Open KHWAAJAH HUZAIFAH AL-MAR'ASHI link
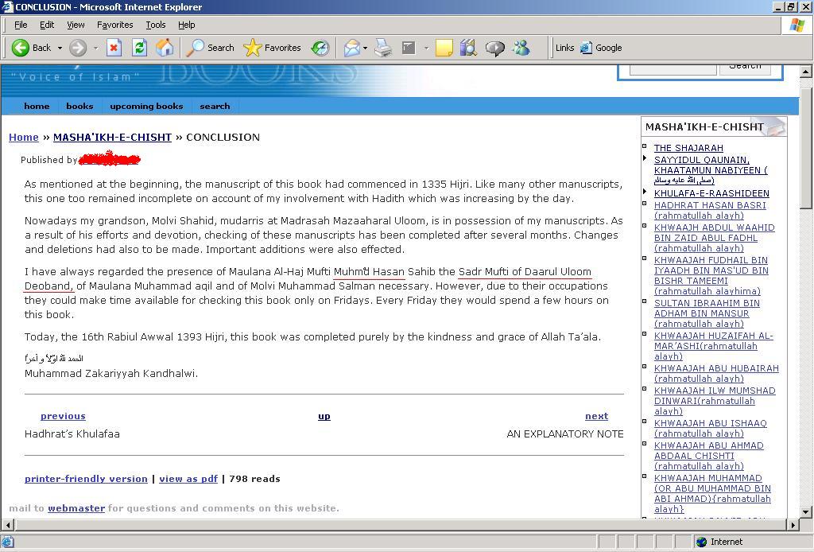This screenshot has height=552, width=814. 714,346
